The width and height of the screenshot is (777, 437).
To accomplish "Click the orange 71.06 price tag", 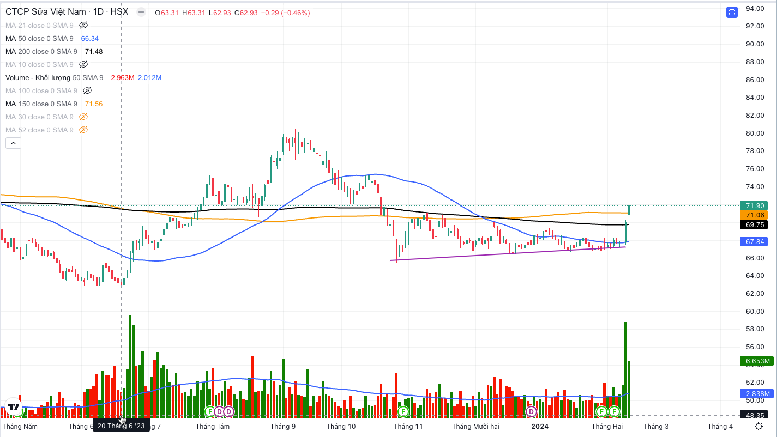I will 754,215.
